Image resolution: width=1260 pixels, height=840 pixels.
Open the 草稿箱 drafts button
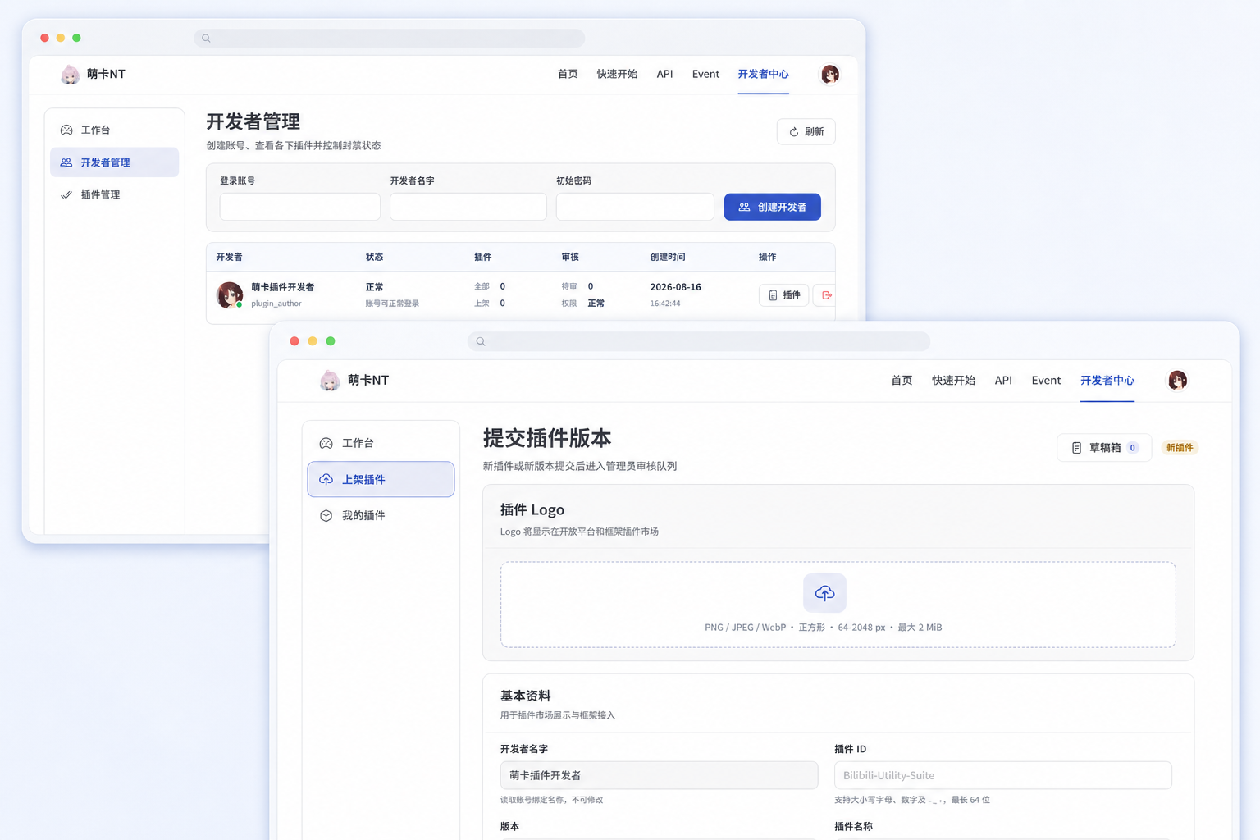[x=1104, y=448]
